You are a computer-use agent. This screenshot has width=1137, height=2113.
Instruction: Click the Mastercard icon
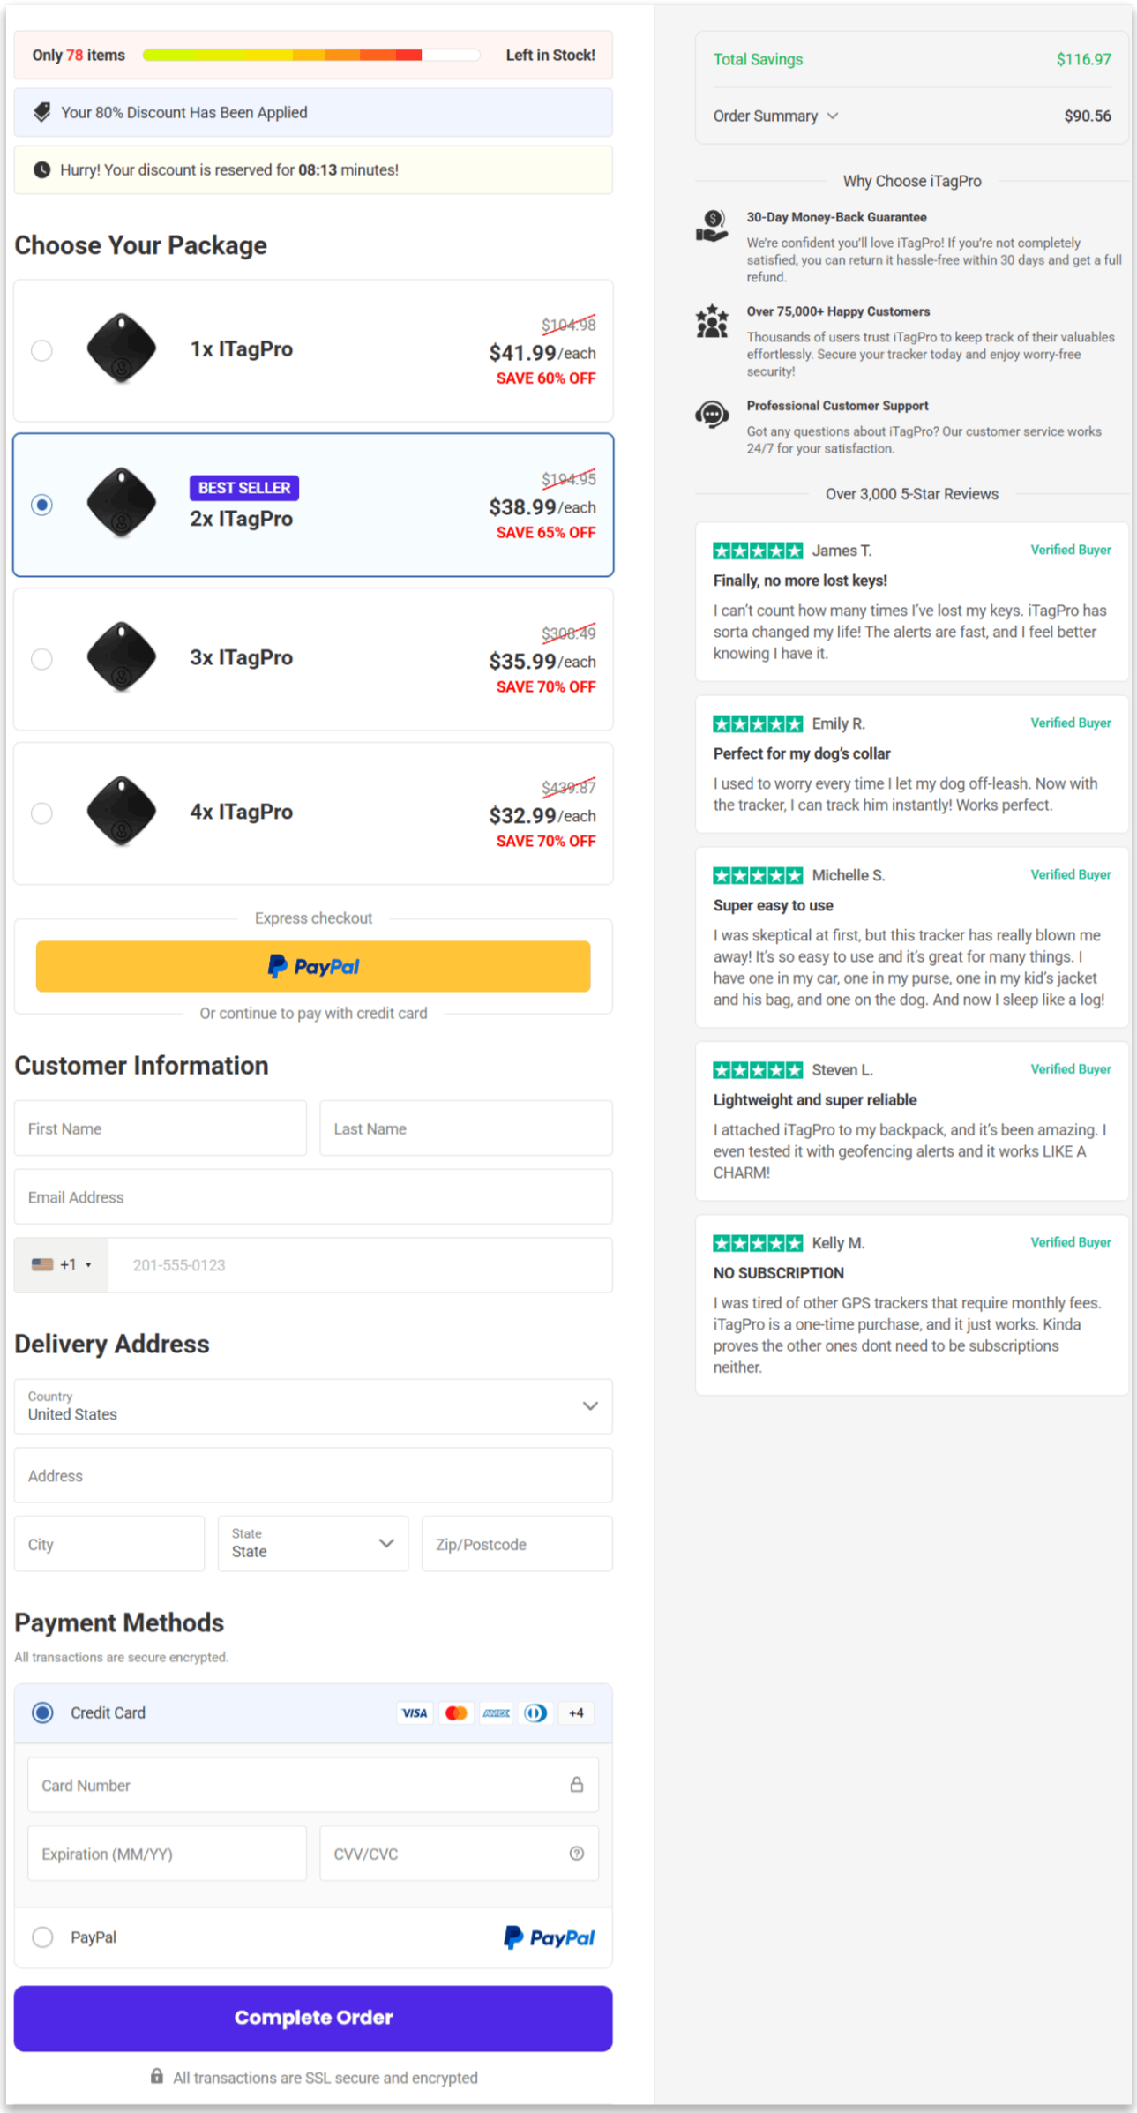(456, 1712)
